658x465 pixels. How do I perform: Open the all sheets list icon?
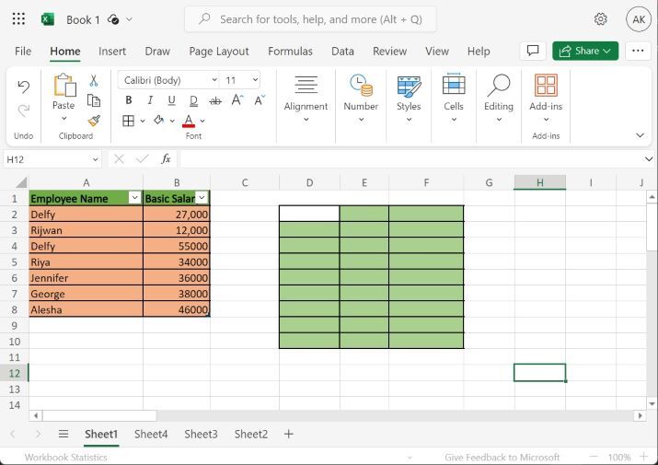click(63, 434)
